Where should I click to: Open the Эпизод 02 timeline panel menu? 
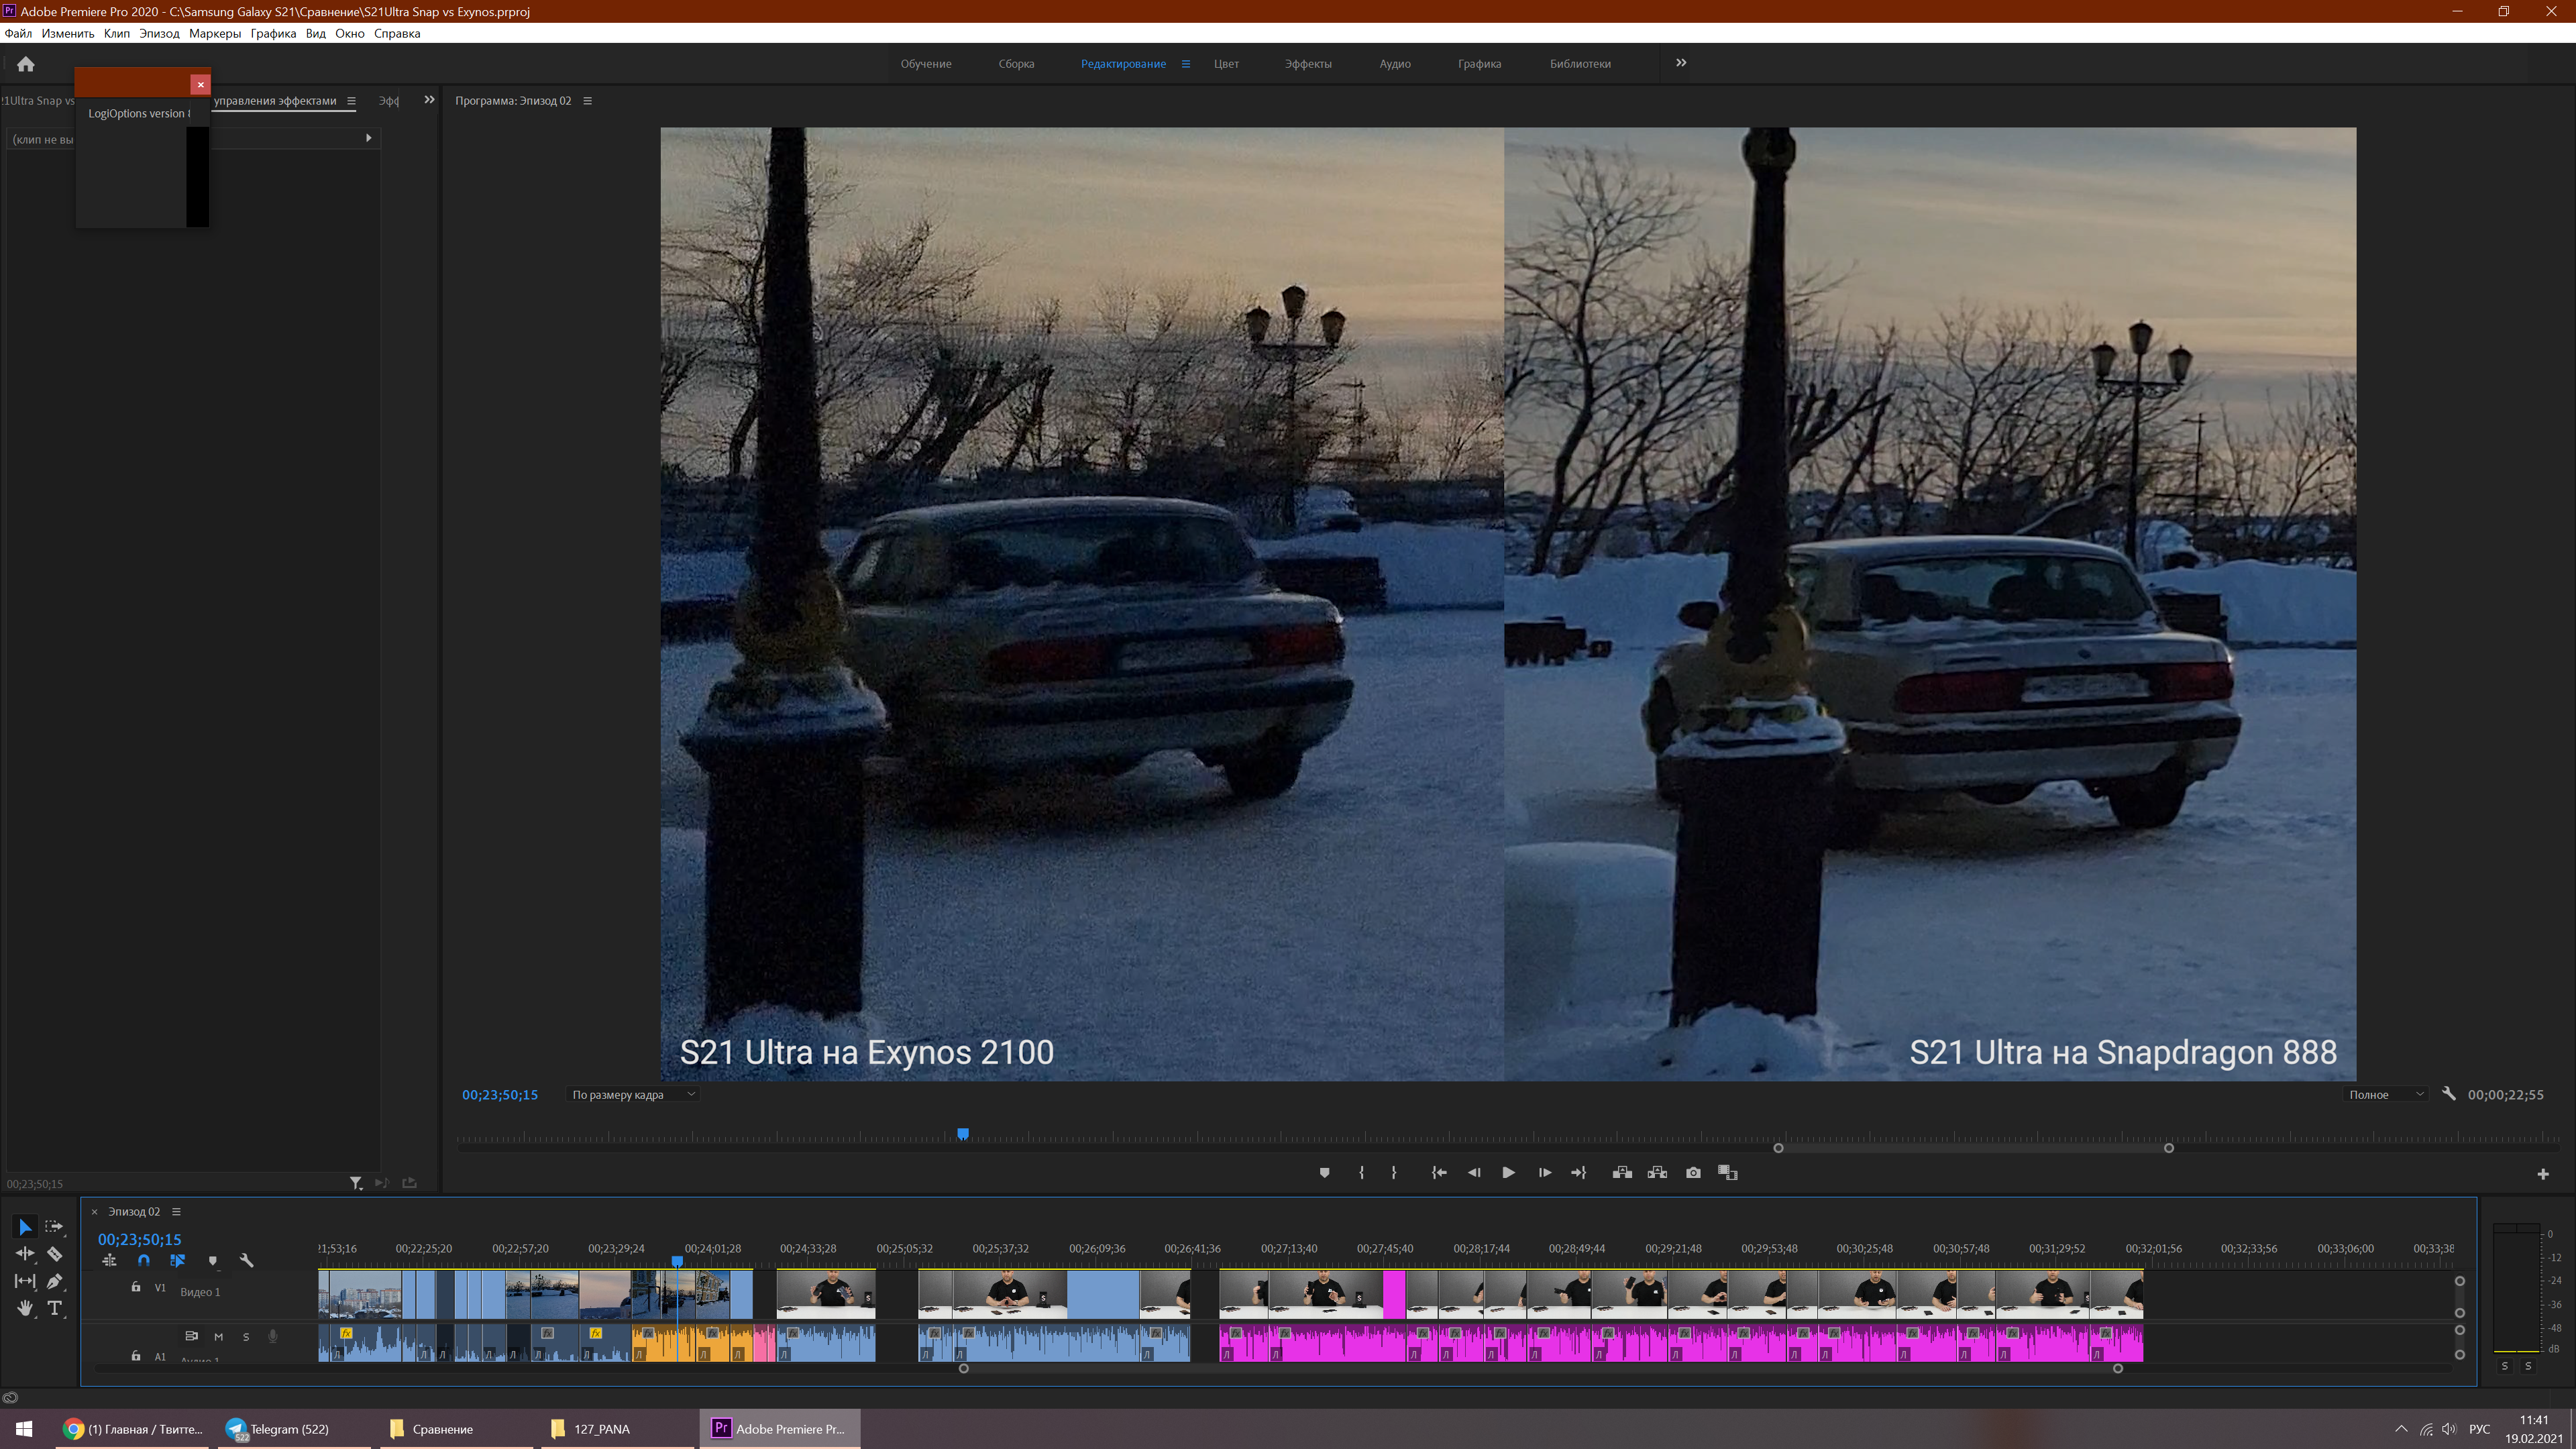click(176, 1212)
